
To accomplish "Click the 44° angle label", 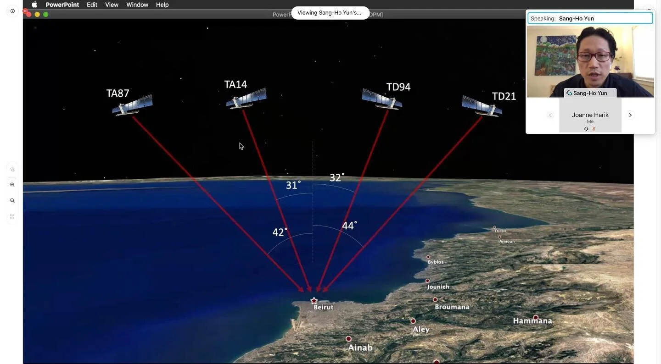I will 349,226.
